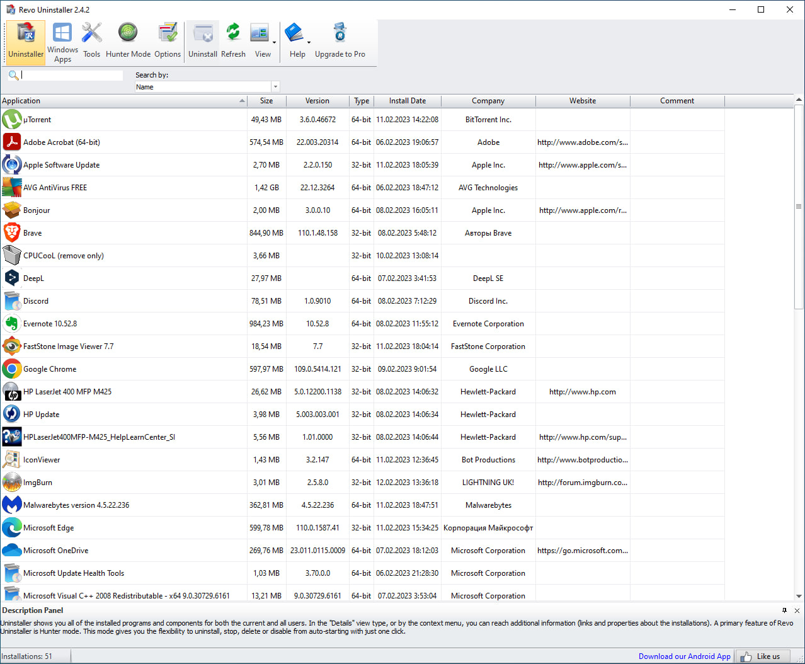
Task: Select the Bonjour icon
Action: click(11, 210)
